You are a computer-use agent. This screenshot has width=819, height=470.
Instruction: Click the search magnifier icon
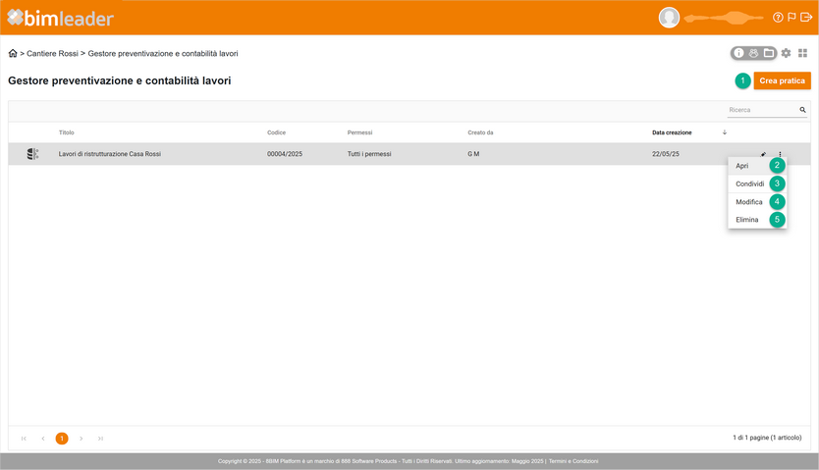803,110
